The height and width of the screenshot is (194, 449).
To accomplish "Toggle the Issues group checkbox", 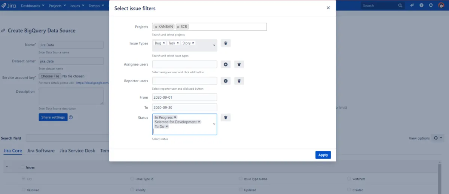I will [23, 167].
